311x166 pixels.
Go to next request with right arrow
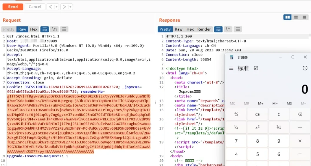pos(64,7)
